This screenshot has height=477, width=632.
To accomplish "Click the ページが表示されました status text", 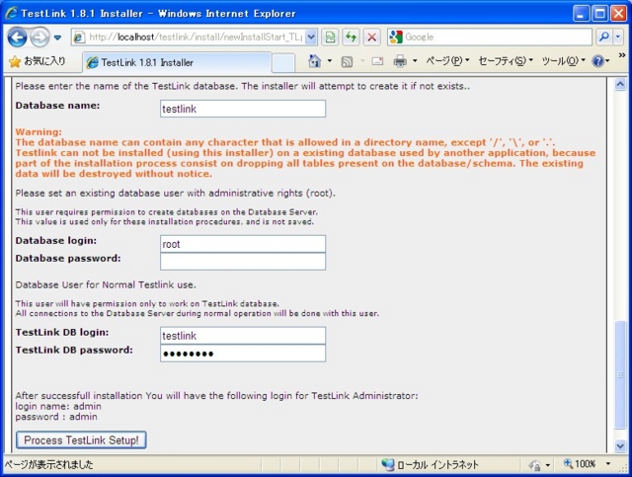I will 48,465.
